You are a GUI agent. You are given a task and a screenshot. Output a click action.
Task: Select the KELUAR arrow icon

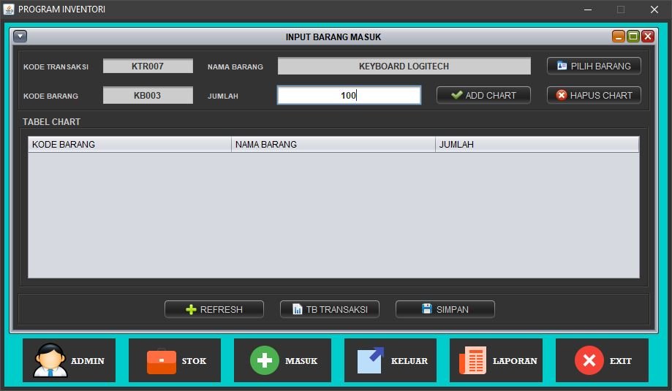pyautogui.click(x=371, y=360)
